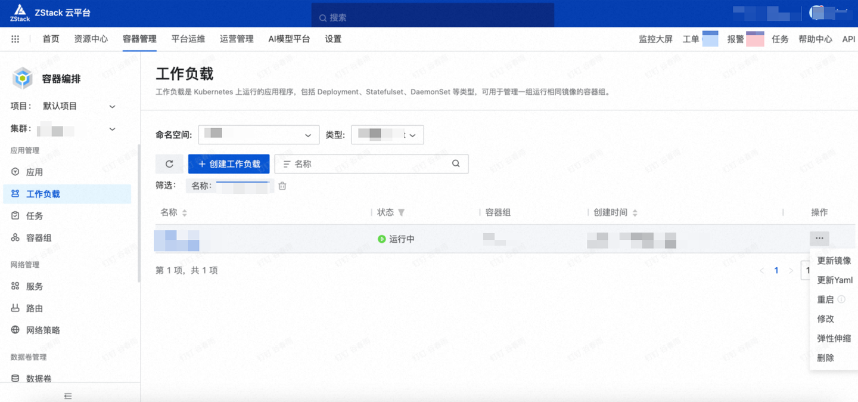The width and height of the screenshot is (858, 402).
Task: Click the 运行中 status text
Action: coord(402,239)
